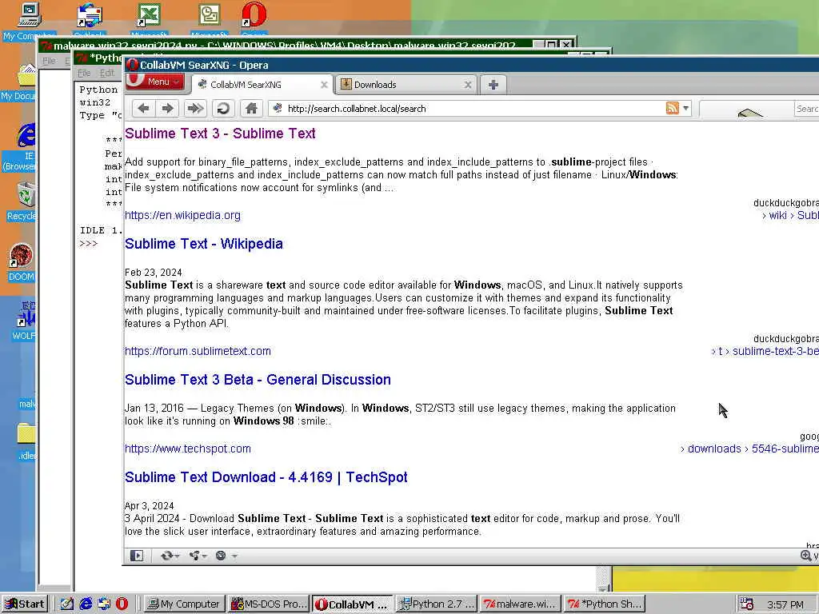The height and width of the screenshot is (614, 819).
Task: Click Show Desktop quick launch icon
Action: [66, 604]
